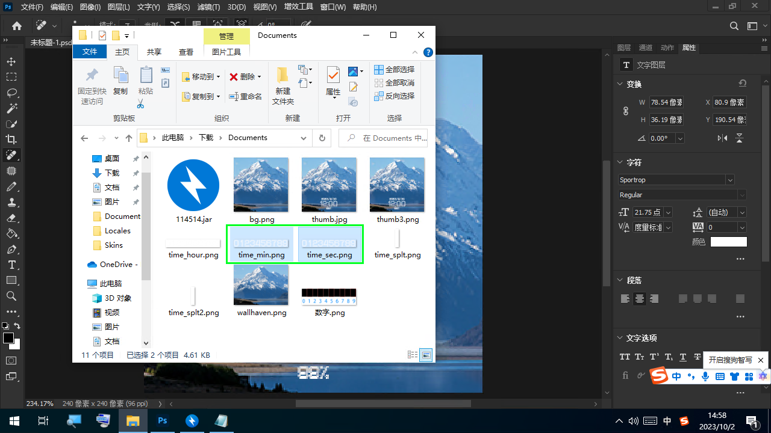
Task: Collapse the 变换 section in Properties
Action: click(x=620, y=84)
